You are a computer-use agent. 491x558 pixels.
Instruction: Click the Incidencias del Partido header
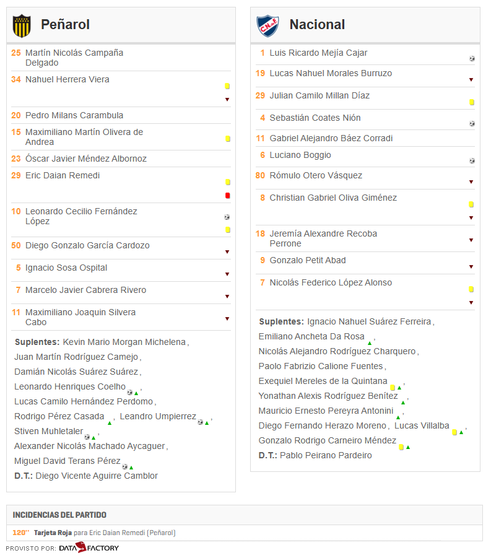click(59, 515)
